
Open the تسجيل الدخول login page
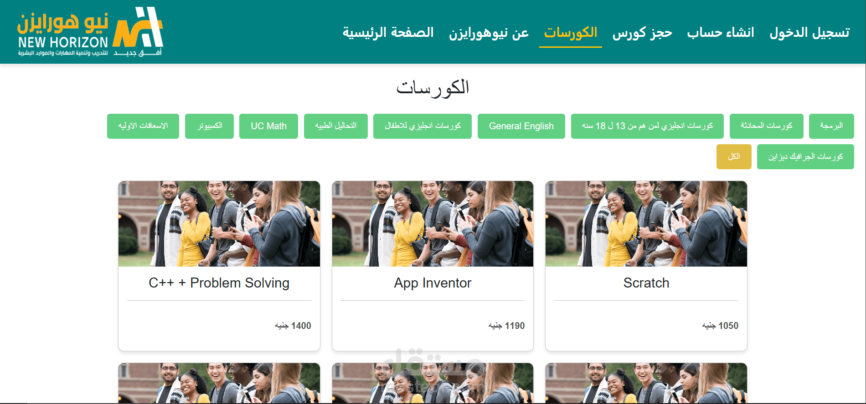coord(809,32)
